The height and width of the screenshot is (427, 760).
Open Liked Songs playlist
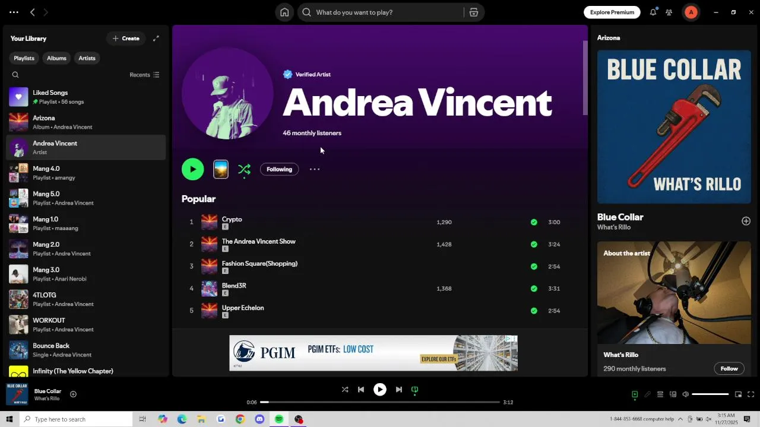86,97
